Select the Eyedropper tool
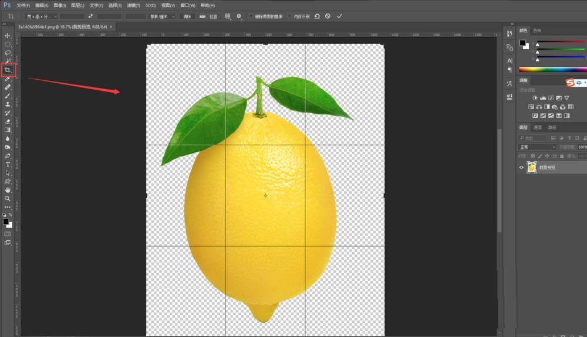This screenshot has height=337, width=587. click(x=8, y=79)
